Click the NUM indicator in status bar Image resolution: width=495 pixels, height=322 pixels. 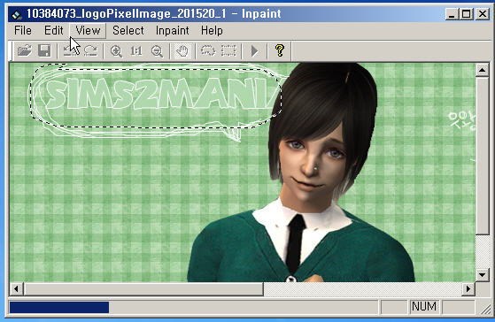click(x=424, y=307)
